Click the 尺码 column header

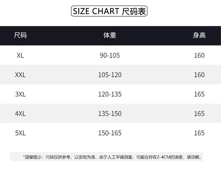20,35
